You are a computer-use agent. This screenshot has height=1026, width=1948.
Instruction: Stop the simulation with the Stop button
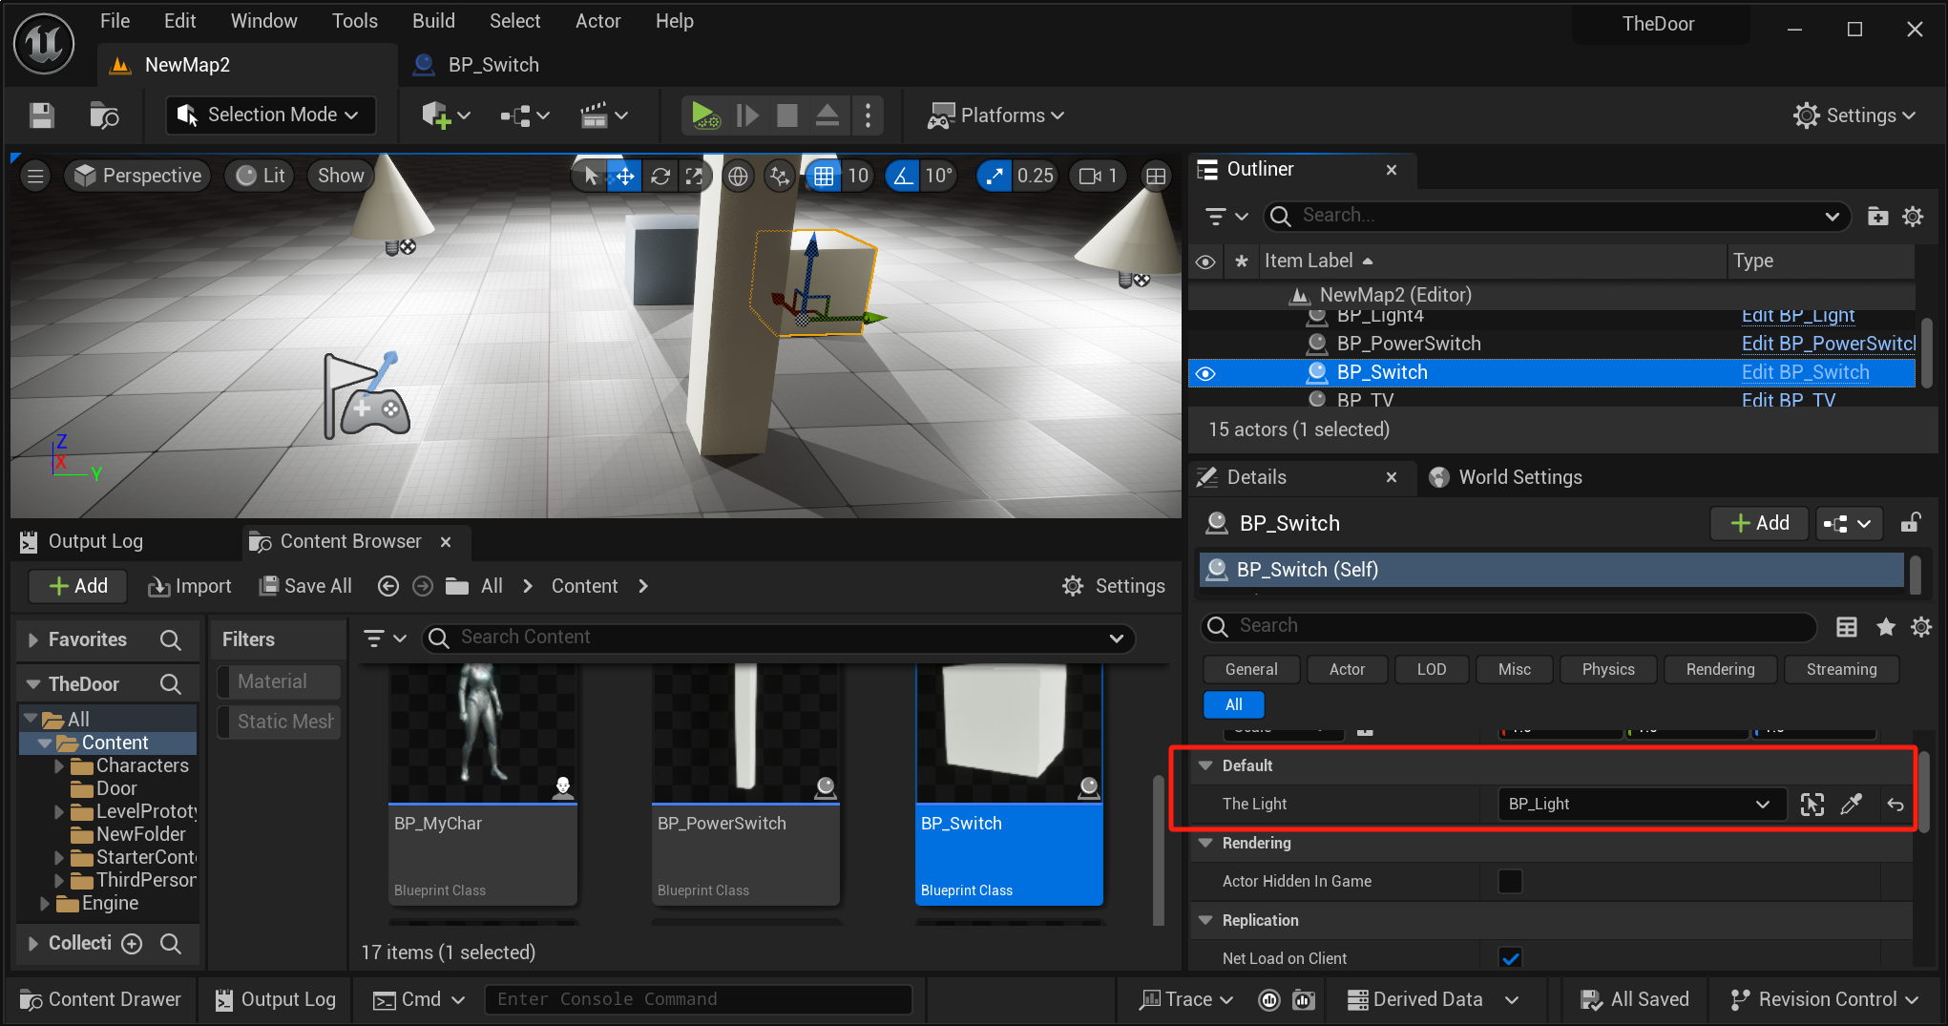pos(787,115)
